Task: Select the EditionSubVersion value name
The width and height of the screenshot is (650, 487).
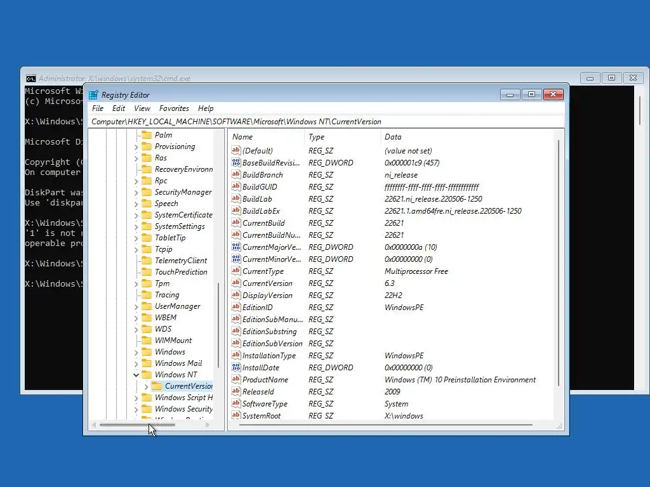Action: [272, 343]
